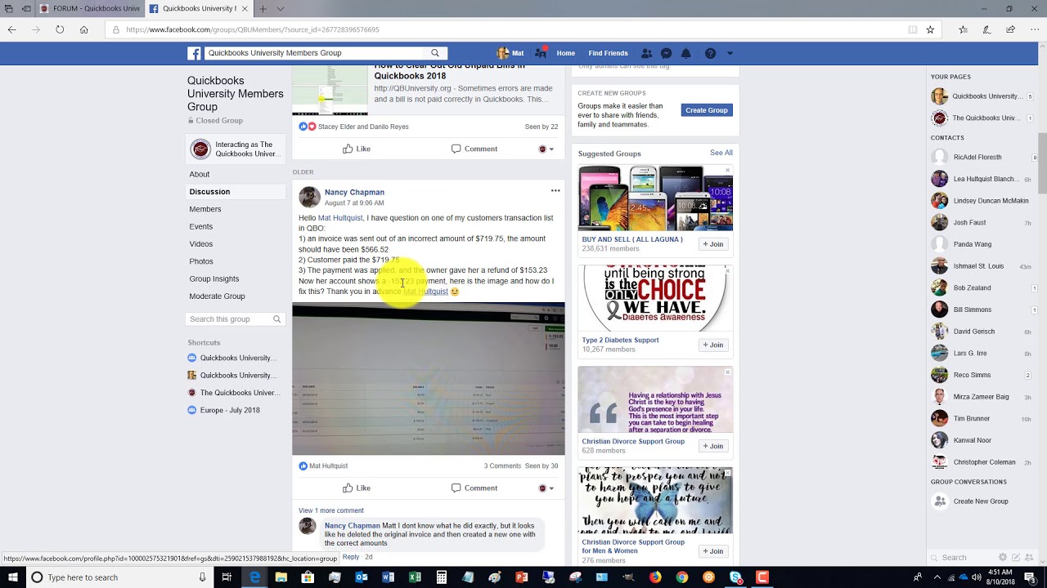1047x588 pixels.
Task: Open Notifications bell icon
Action: (x=686, y=53)
